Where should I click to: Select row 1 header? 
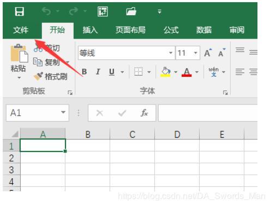[x=11, y=146]
